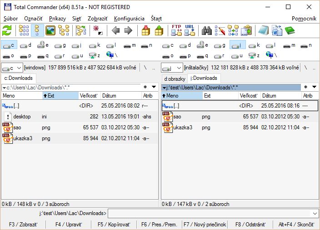Switch to brief file list view icon
The image size is (320, 230).
point(24,30)
